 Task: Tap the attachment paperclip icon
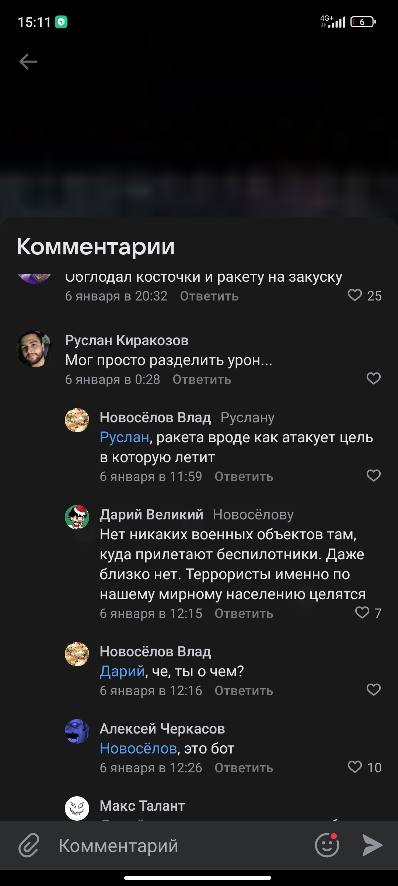point(29,845)
